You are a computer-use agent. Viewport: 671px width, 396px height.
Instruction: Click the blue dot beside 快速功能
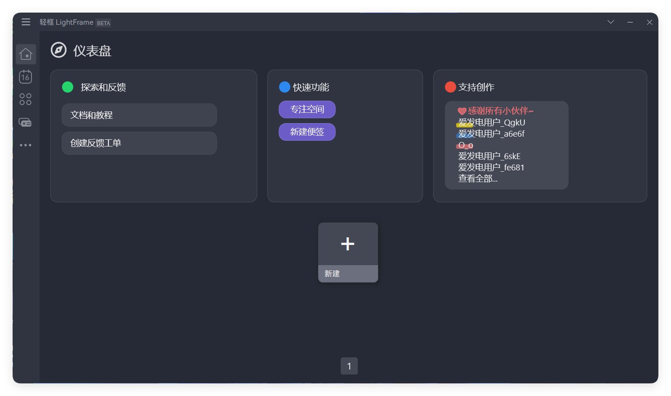click(x=284, y=87)
